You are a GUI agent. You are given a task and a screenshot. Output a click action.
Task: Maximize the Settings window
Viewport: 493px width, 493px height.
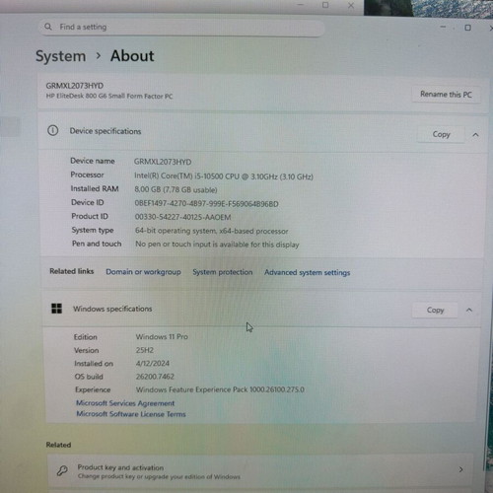(x=467, y=28)
